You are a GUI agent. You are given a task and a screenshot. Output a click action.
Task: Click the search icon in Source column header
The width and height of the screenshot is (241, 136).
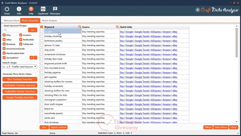coord(117,27)
